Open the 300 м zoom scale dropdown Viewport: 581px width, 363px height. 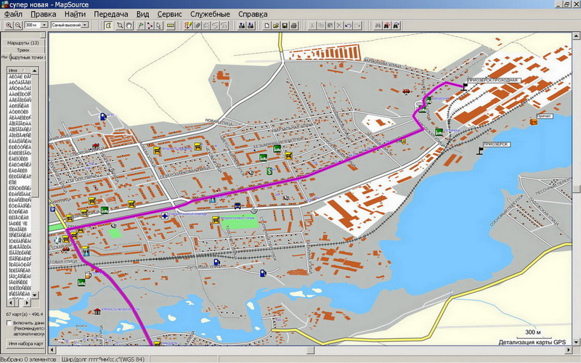44,25
